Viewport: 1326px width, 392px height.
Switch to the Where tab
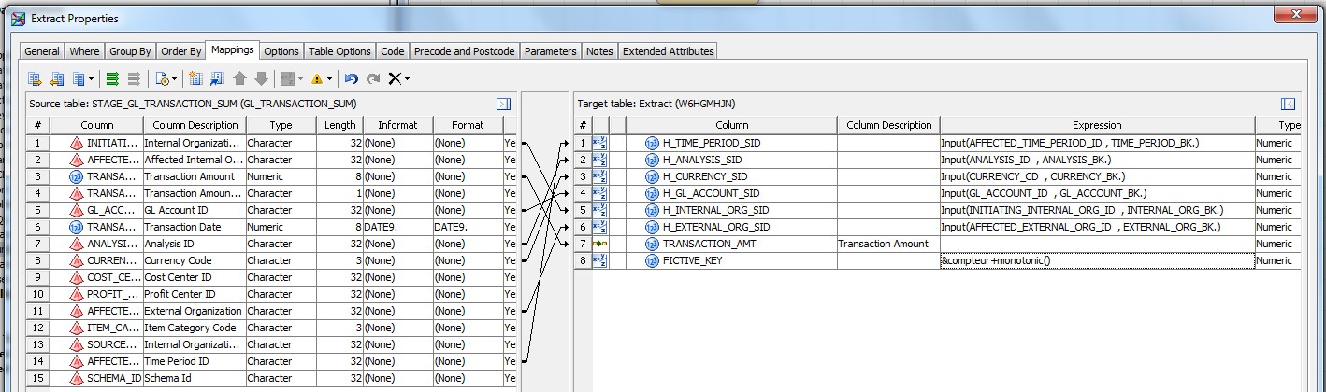pos(84,51)
